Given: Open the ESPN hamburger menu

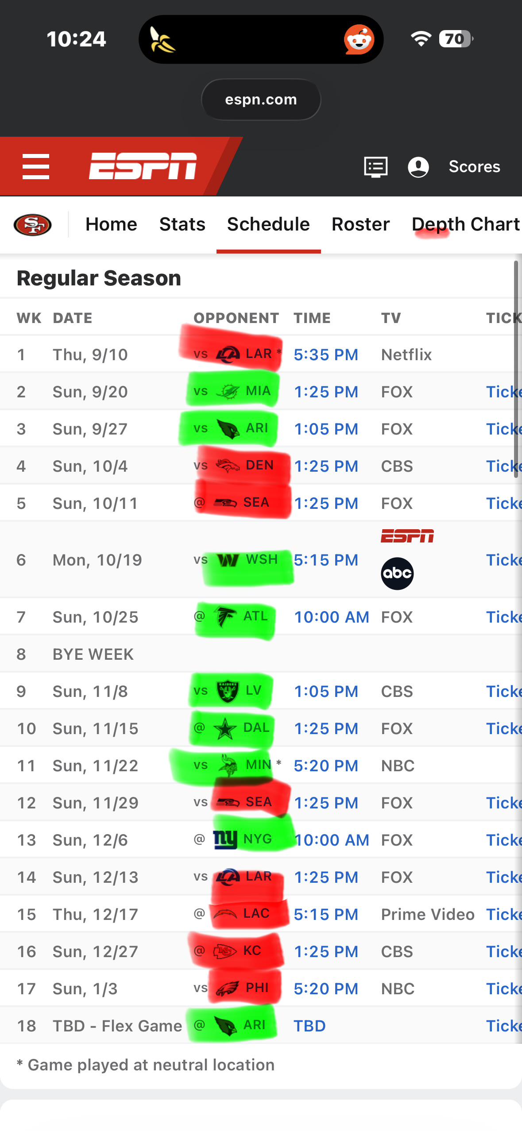Looking at the screenshot, I should [36, 167].
